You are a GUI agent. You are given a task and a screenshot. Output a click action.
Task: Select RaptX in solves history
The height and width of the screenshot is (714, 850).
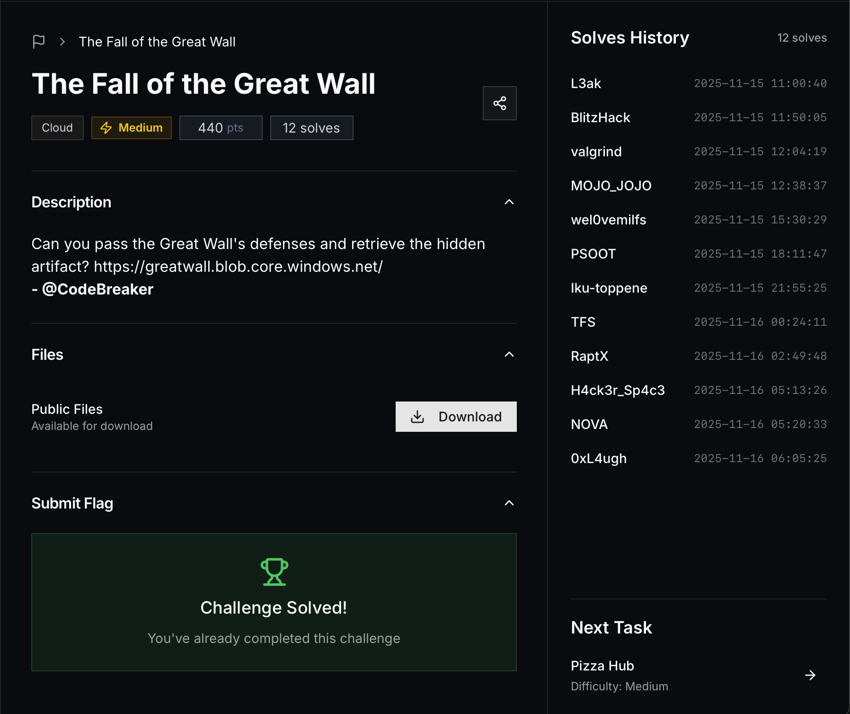pyautogui.click(x=590, y=356)
